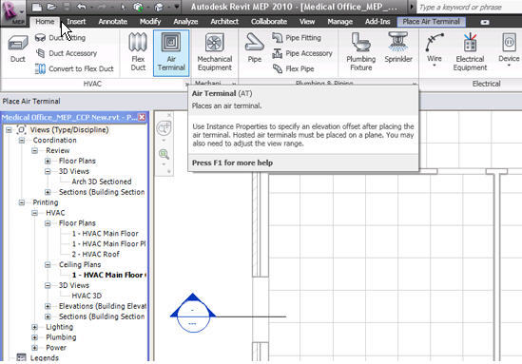Open the HVAC panel dialog launcher arrow
522x364 pixels.
coord(187,84)
